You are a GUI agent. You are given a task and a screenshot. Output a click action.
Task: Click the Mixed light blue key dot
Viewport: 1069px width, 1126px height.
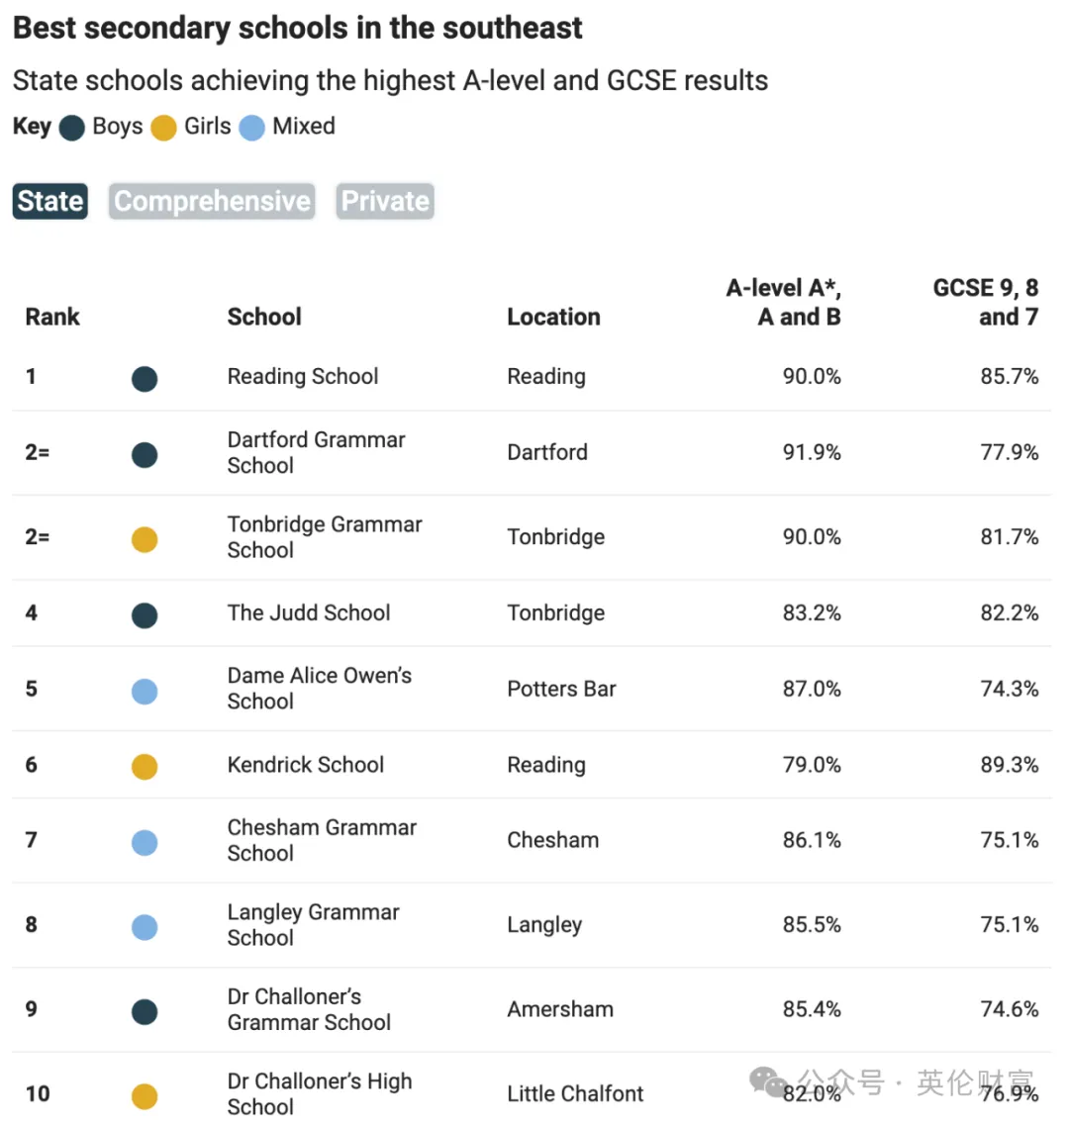251,128
